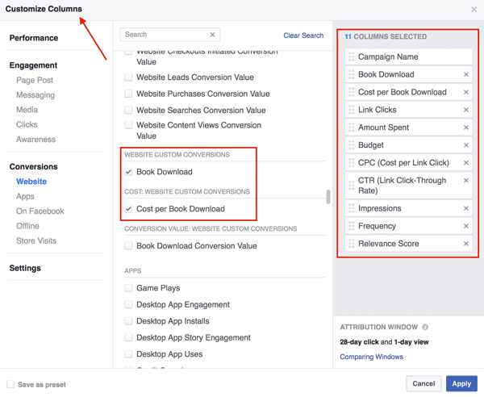
Task: Check Website Leads Conversion Value
Action: [x=128, y=77]
